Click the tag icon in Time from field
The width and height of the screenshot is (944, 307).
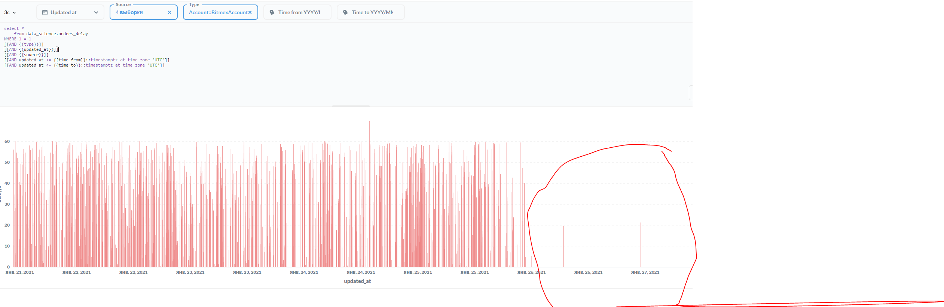coord(272,12)
